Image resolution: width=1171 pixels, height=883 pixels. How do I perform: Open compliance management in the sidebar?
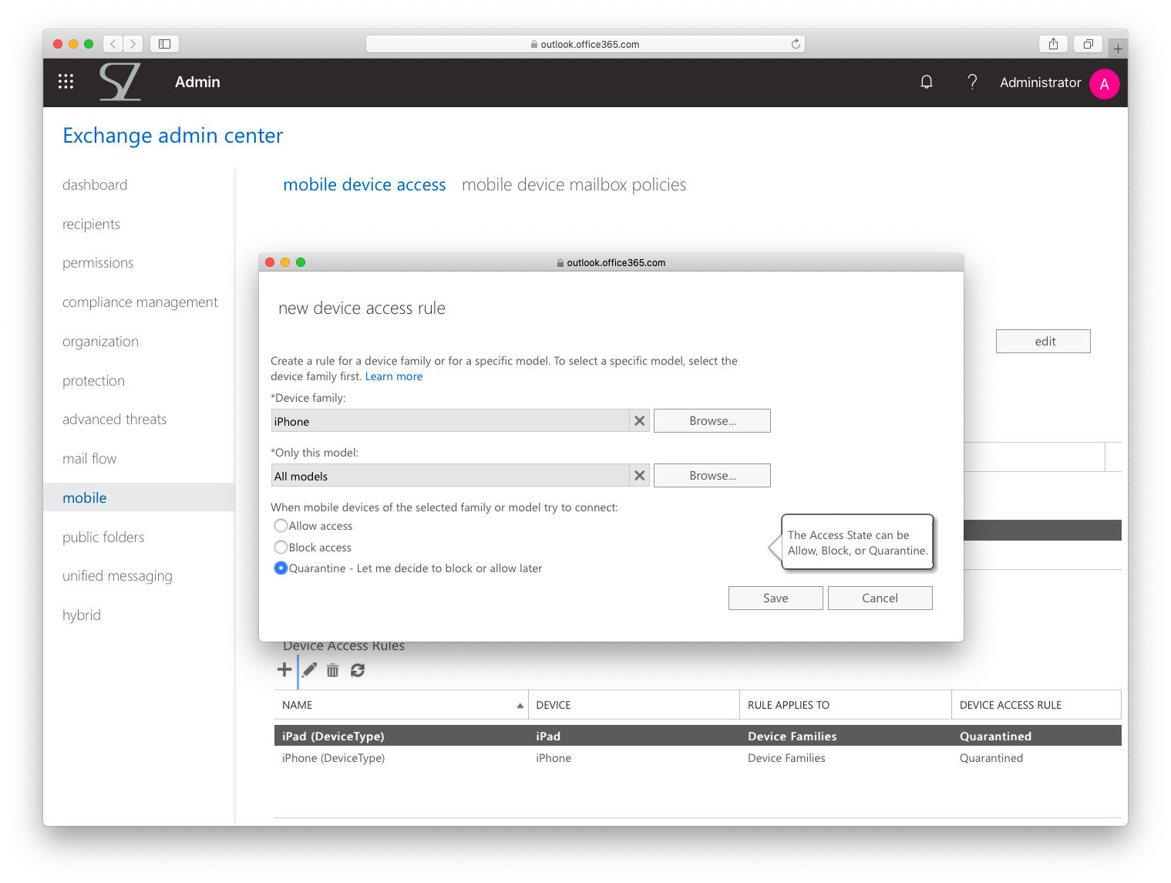point(140,302)
